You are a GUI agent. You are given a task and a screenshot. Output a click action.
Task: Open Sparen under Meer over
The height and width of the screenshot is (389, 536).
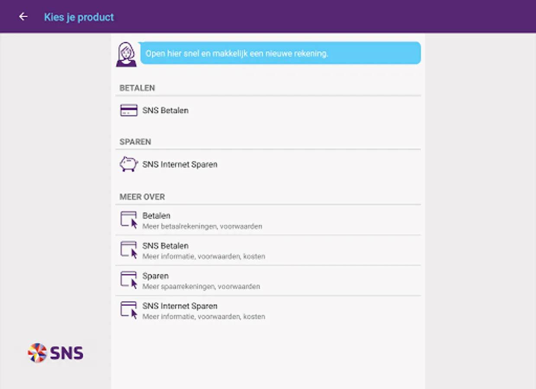click(x=268, y=281)
